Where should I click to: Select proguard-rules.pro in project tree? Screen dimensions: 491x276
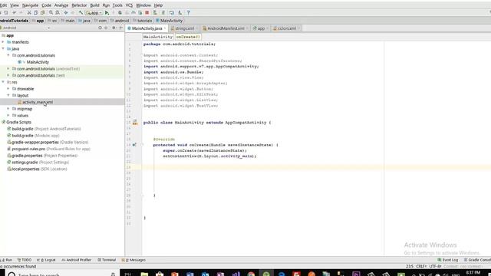48,149
